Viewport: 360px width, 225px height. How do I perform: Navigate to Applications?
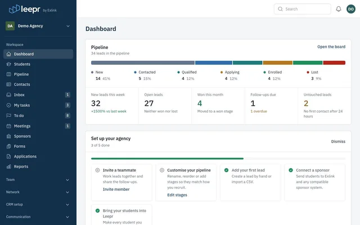coord(38,156)
